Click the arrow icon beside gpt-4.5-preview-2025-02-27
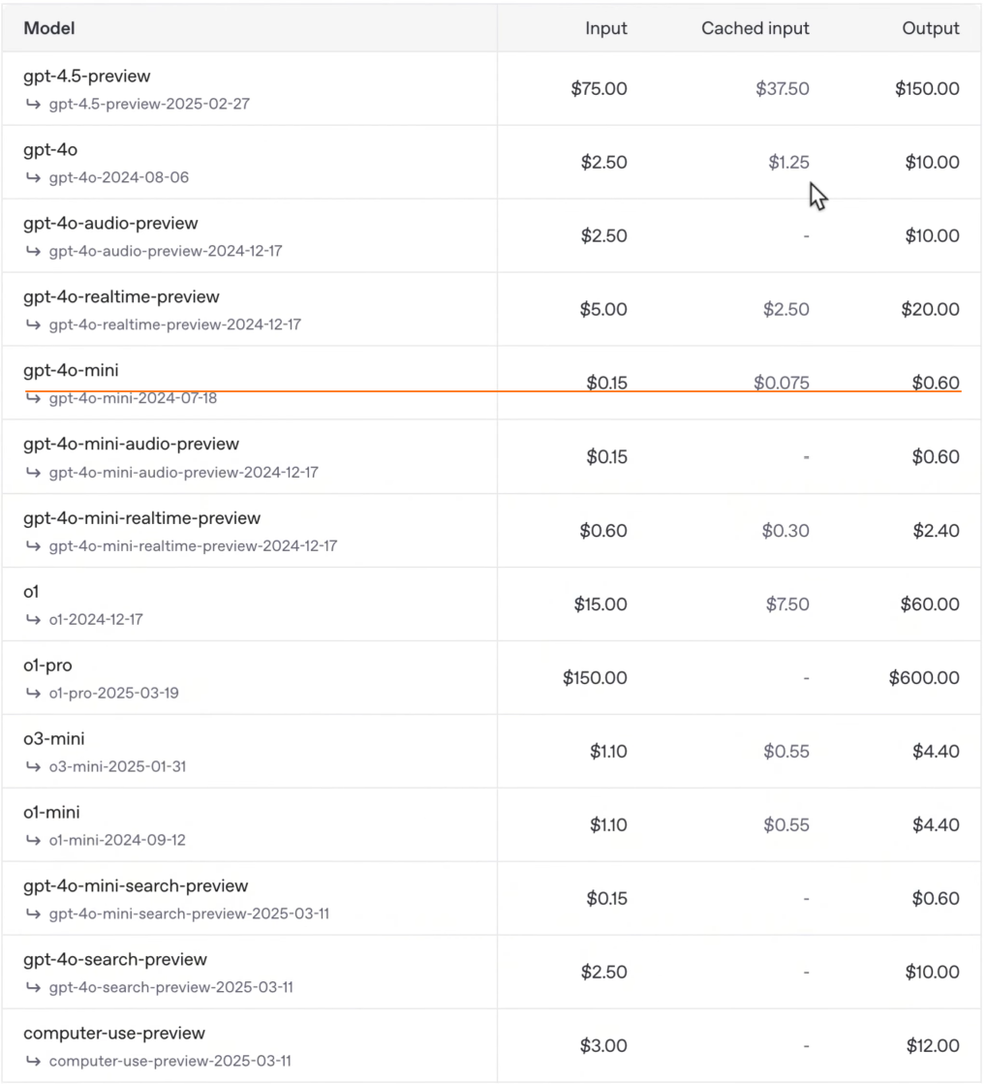Viewport: 986px width, 1084px height. tap(33, 104)
